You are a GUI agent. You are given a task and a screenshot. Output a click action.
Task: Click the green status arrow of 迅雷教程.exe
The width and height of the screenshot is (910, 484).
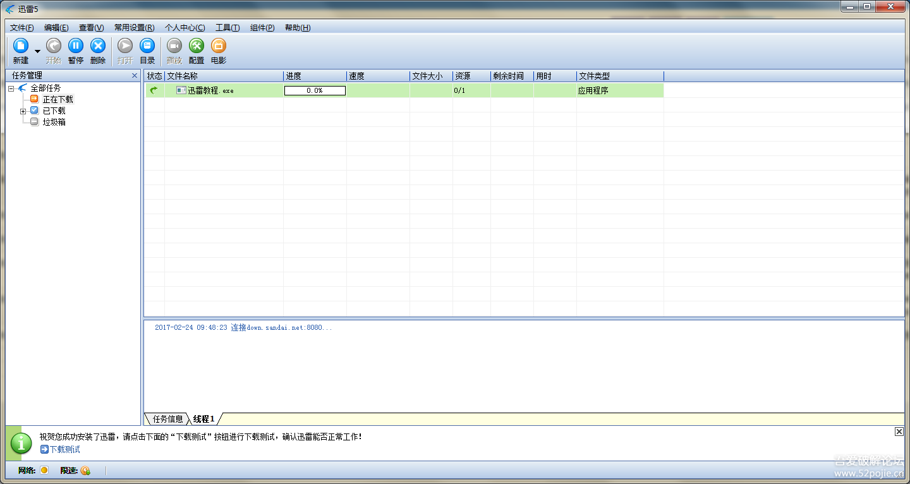point(154,90)
